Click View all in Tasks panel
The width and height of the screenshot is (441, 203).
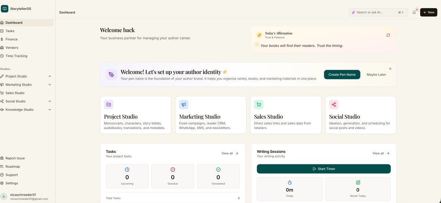pos(230,153)
